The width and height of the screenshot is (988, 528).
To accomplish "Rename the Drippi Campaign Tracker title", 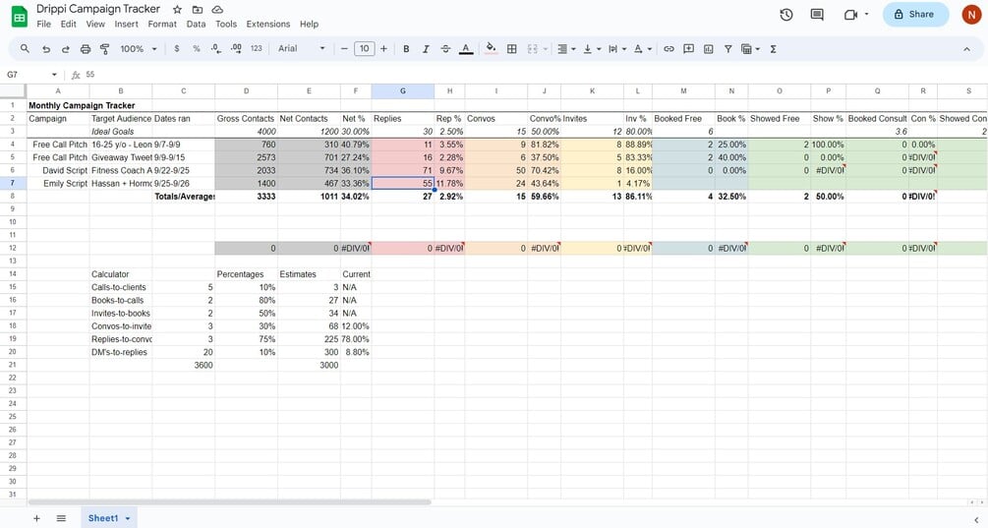I will (x=98, y=9).
